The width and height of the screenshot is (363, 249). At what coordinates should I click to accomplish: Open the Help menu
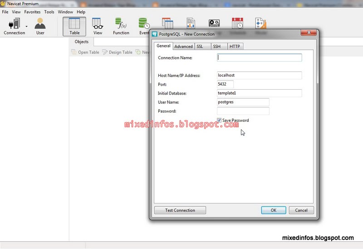81,12
